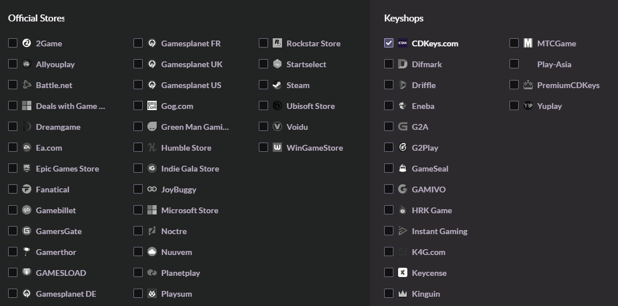
Task: Click the Driffle label
Action: (424, 85)
